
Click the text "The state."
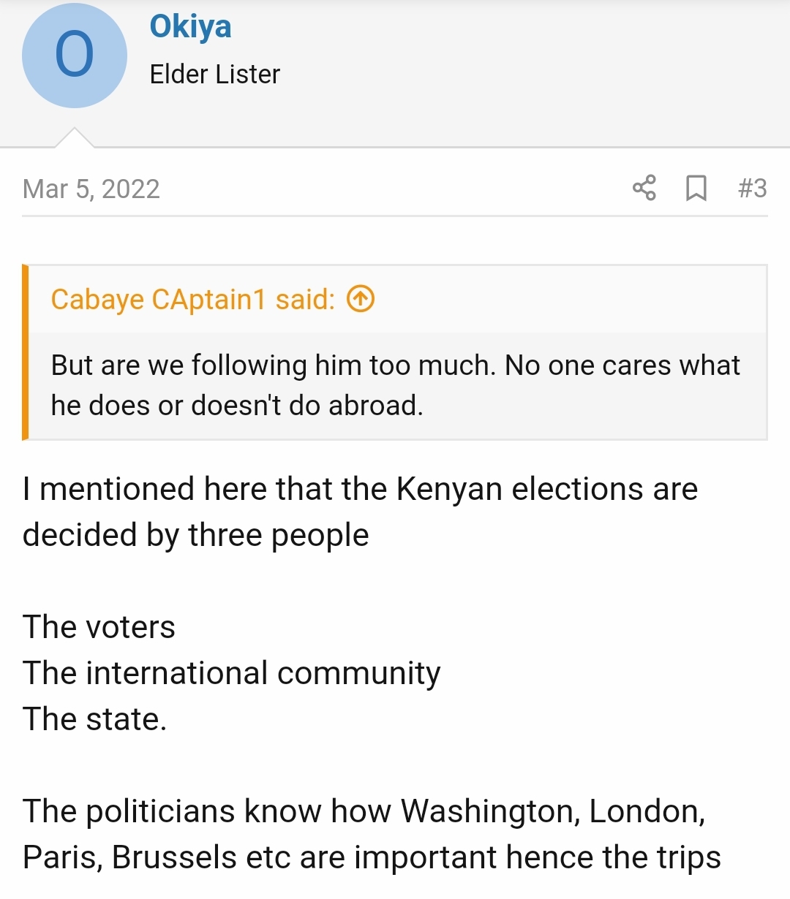pyautogui.click(x=95, y=719)
